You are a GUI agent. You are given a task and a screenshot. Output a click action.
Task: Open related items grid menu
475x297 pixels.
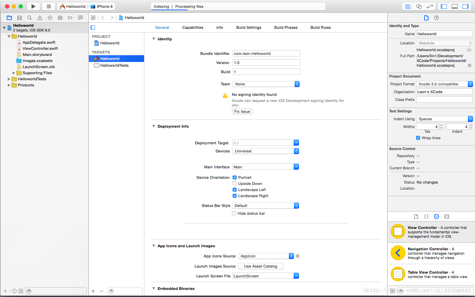click(93, 18)
